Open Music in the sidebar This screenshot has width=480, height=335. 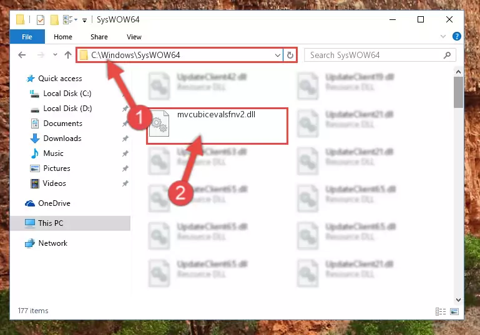[x=53, y=153]
